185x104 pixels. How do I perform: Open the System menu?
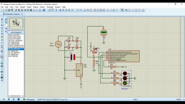pyautogui.click(x=58, y=7)
